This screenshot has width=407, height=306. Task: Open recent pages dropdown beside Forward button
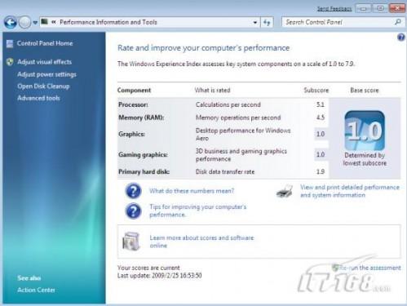(35, 23)
